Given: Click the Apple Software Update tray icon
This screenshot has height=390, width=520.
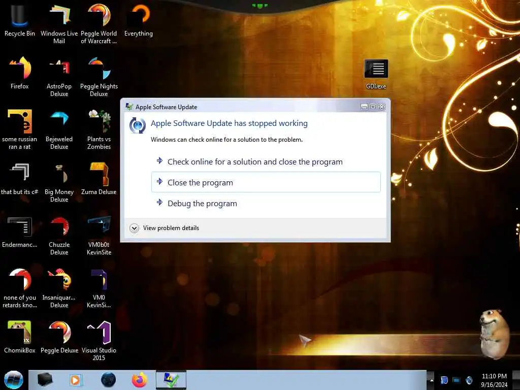Looking at the screenshot, I should [469, 380].
